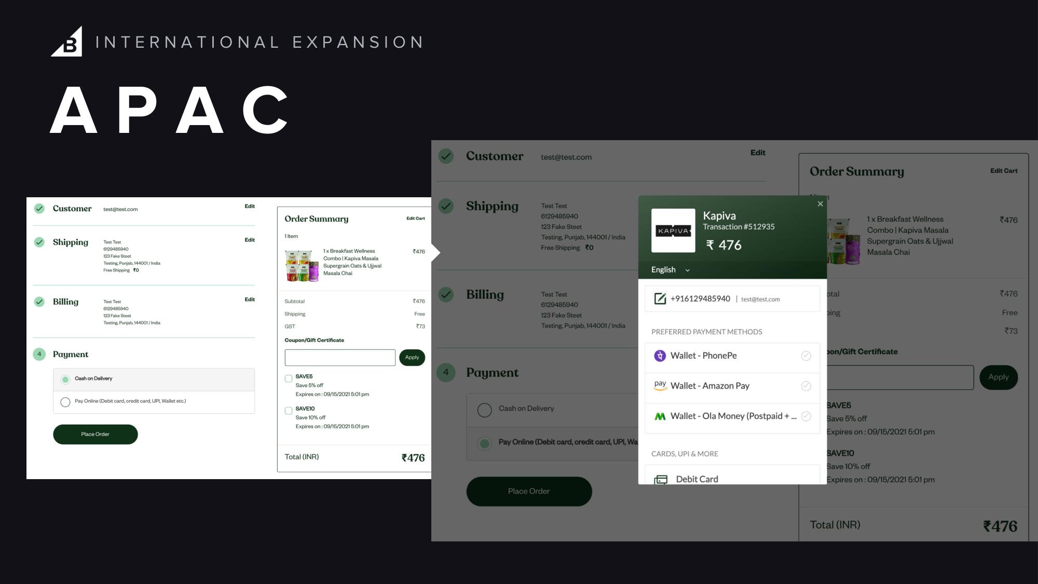Select PhonePe wallet payment icon

coord(660,355)
